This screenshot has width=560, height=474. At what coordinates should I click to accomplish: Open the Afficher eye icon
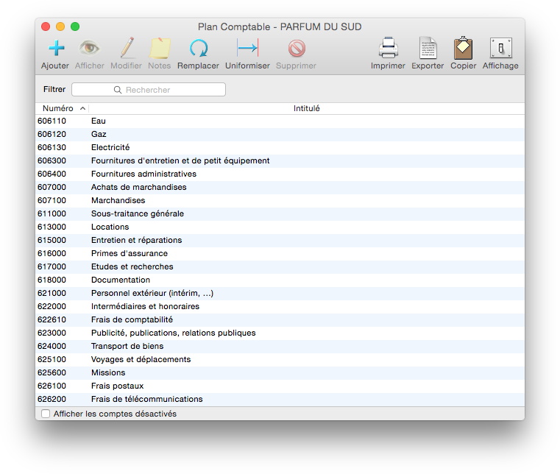pos(89,48)
